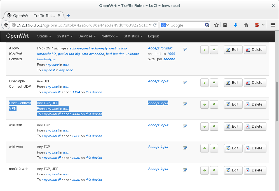
Task: Open the Accept forward action link
Action: point(160,48)
